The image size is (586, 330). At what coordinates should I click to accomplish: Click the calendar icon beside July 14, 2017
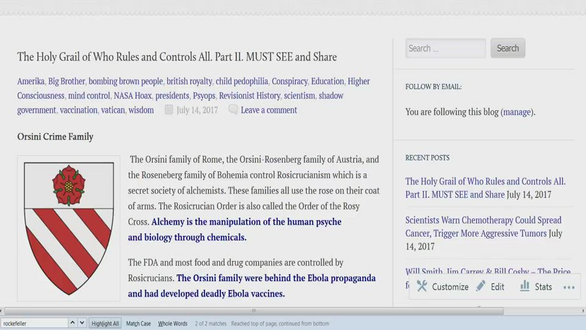point(168,110)
